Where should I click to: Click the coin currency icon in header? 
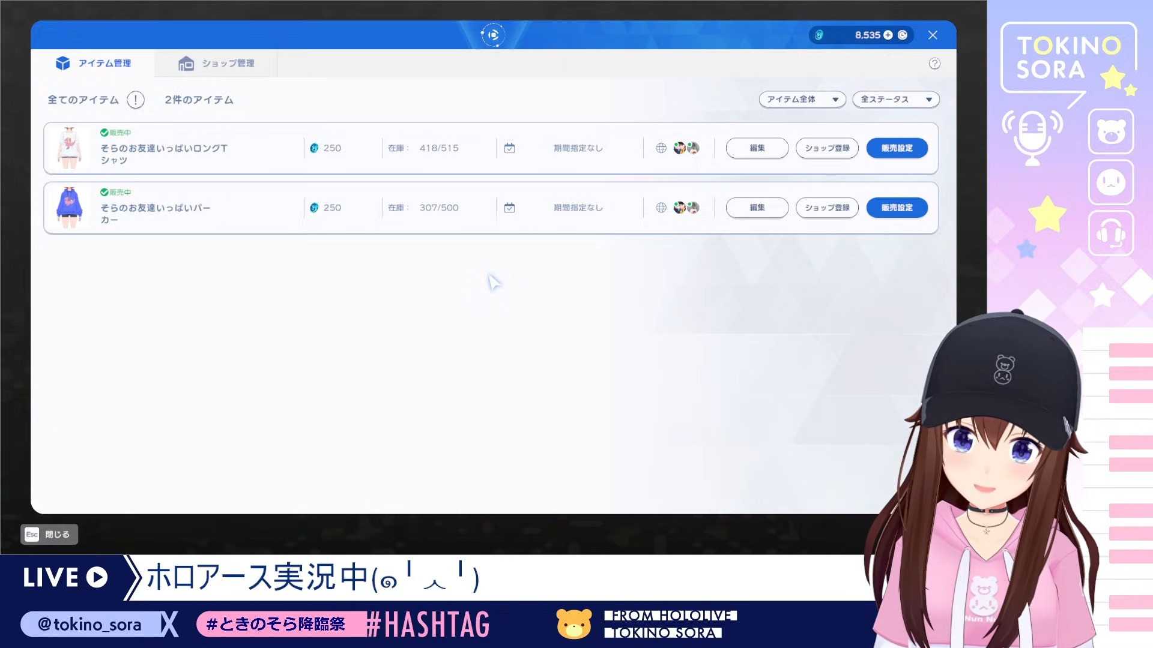[819, 35]
